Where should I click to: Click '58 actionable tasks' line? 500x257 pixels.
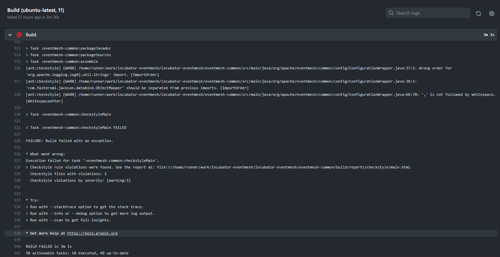77,253
